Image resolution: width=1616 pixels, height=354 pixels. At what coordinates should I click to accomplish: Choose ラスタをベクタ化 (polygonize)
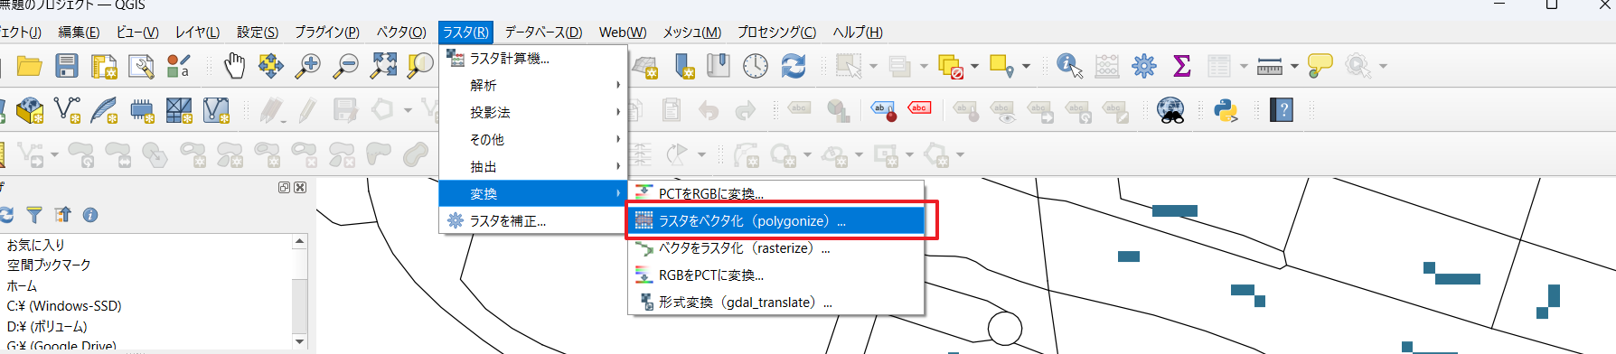point(776,220)
